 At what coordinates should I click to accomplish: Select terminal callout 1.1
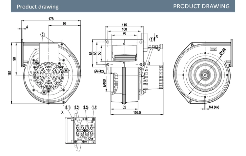(x=68, y=108)
